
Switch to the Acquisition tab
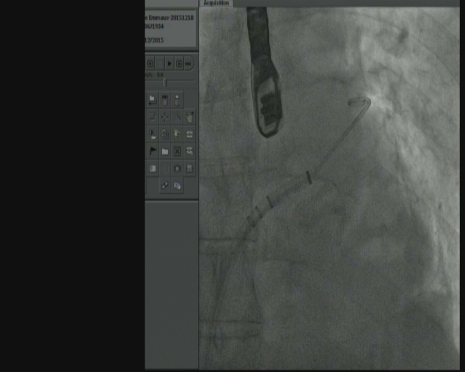tap(216, 3)
